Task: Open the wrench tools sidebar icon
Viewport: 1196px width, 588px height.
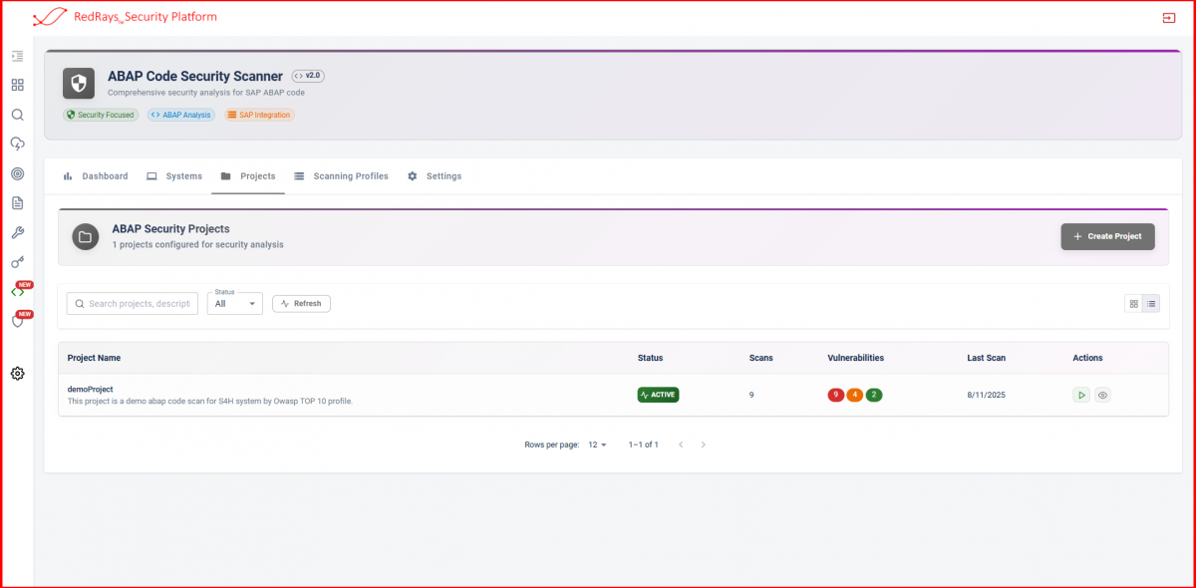Action: click(x=17, y=232)
